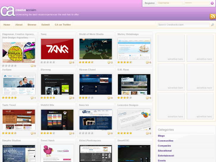Open Sans Ink thumbnail

(96, 120)
